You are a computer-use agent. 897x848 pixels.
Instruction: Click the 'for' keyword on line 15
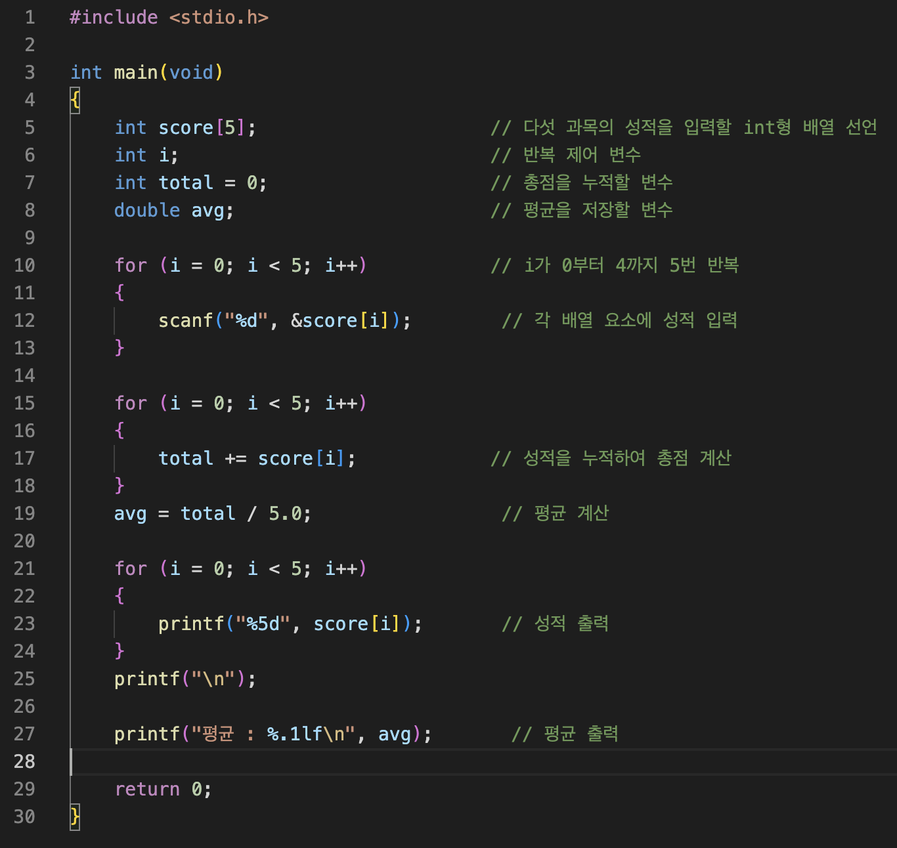[x=131, y=403]
